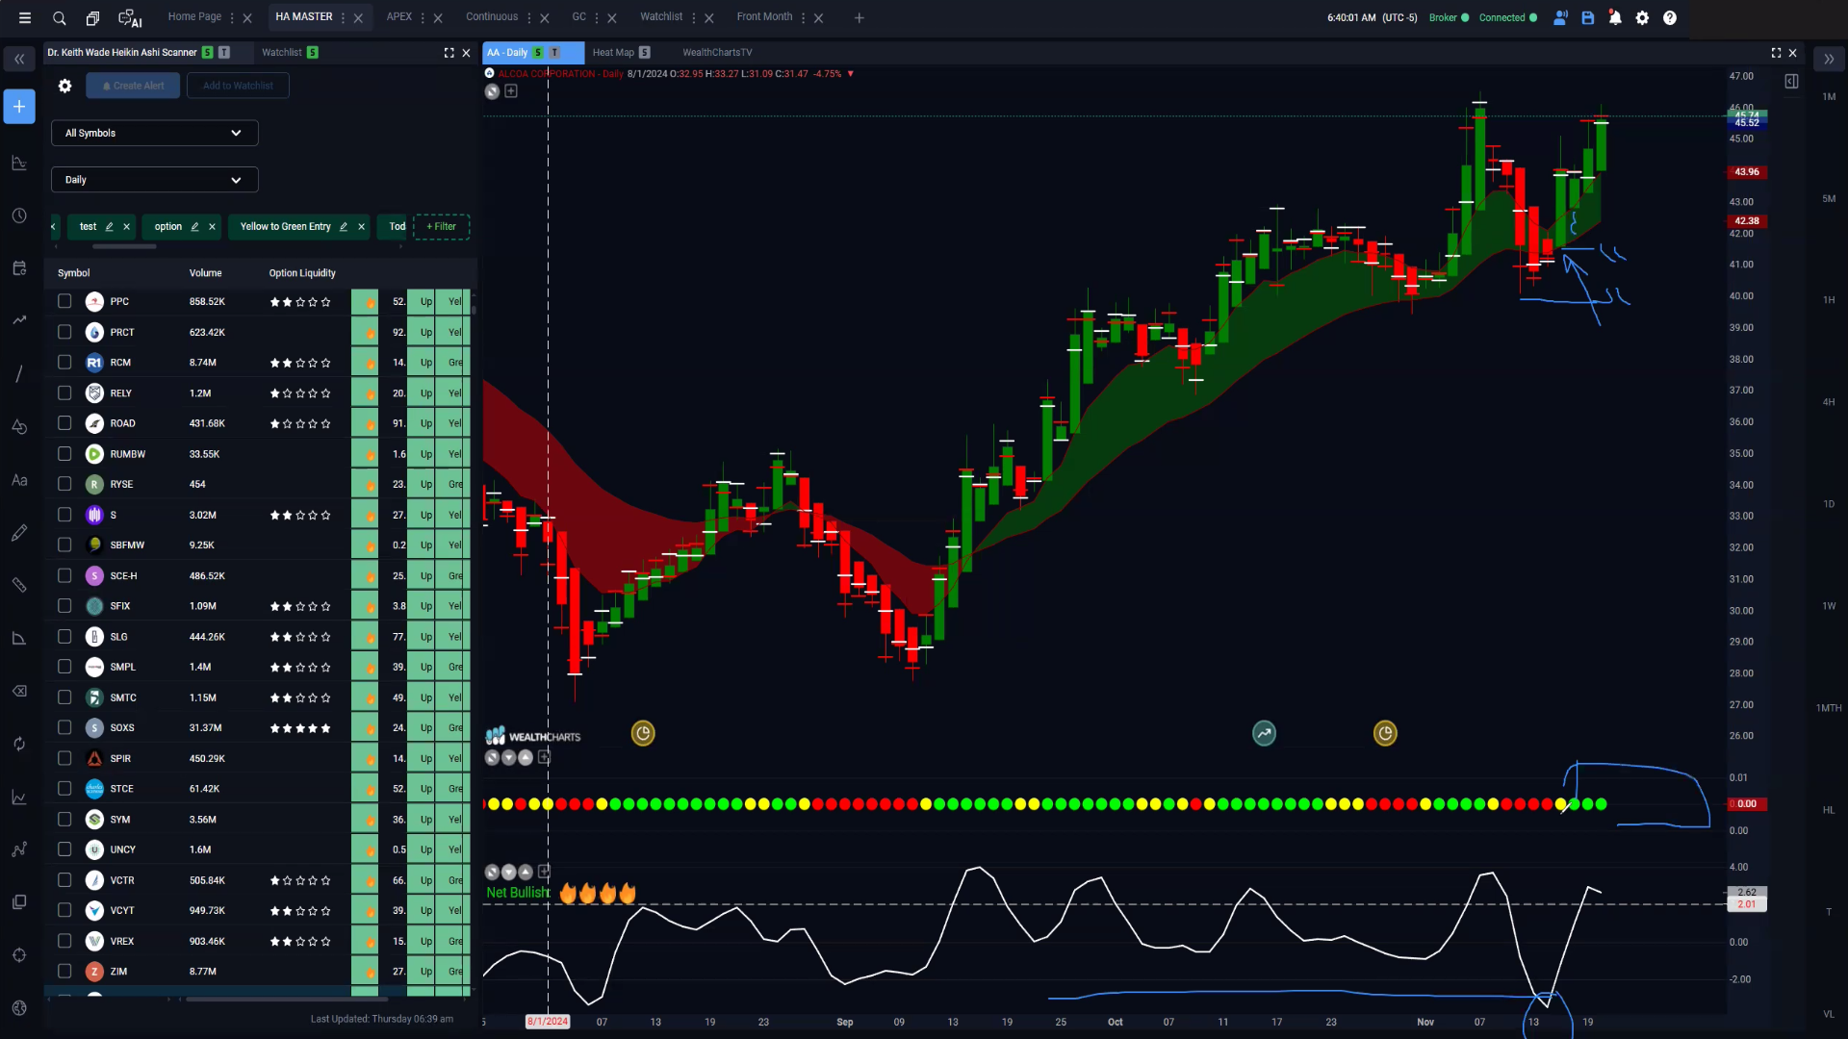Screen dimensions: 1848x1039
Task: Click the Create Alert button
Action: [x=133, y=86]
